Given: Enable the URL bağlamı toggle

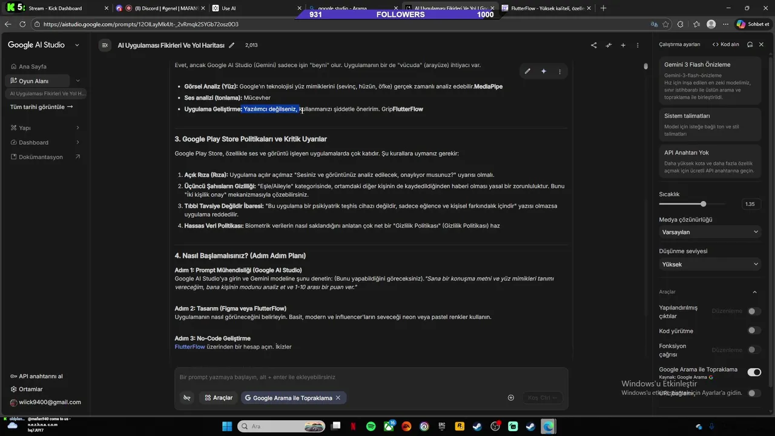Looking at the screenshot, I should pyautogui.click(x=754, y=393).
